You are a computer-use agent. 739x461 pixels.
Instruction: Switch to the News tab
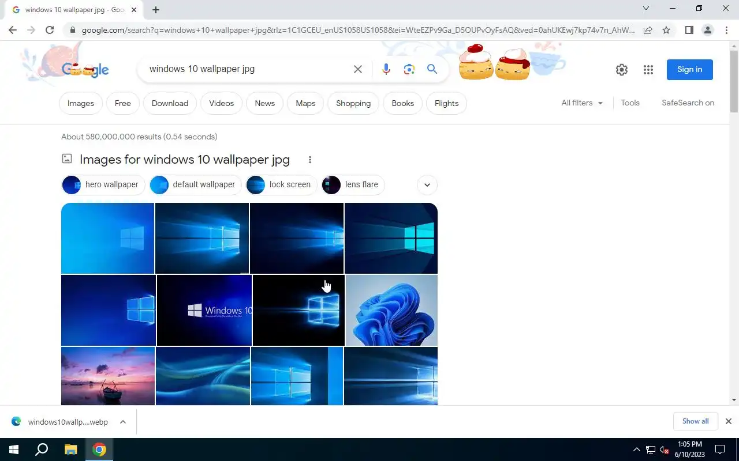point(265,103)
